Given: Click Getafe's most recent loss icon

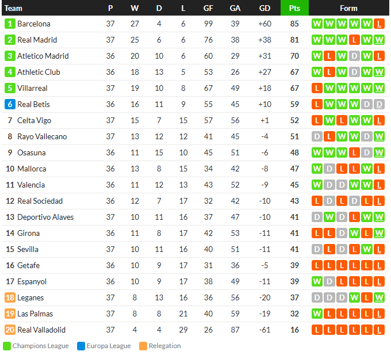Looking at the screenshot, I should [379, 265].
